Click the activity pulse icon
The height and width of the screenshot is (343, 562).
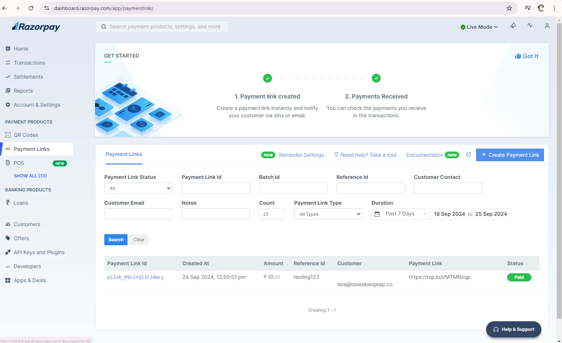coord(530,25)
